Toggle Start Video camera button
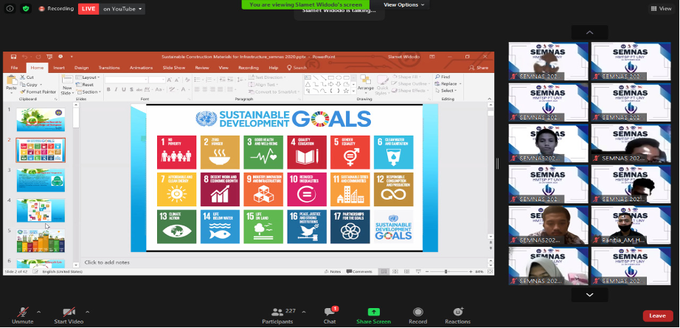Image resolution: width=680 pixels, height=328 pixels. click(69, 313)
